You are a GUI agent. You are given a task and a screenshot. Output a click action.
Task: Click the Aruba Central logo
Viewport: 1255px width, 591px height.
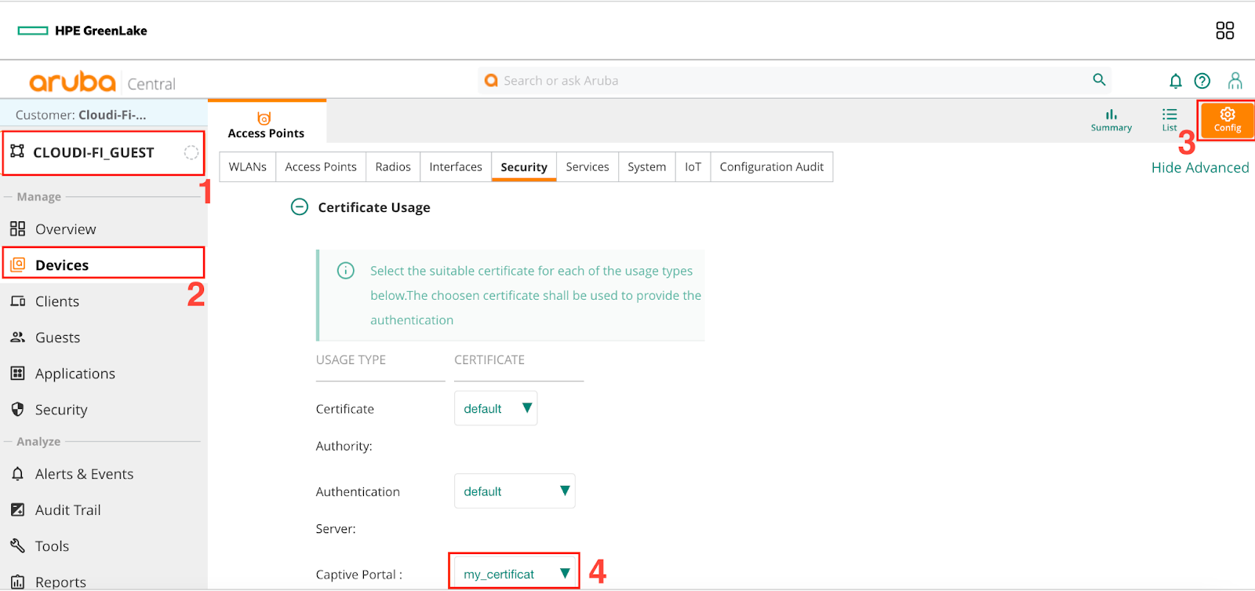pyautogui.click(x=102, y=82)
